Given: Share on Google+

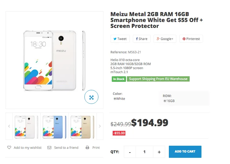Looking at the screenshot, I should [x=165, y=39].
